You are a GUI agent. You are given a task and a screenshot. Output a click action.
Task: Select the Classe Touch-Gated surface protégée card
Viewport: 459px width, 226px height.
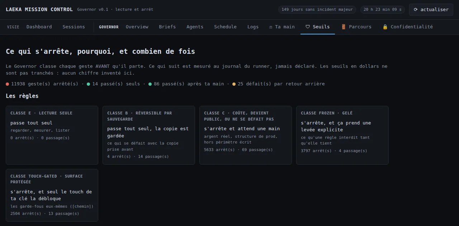[52, 195]
